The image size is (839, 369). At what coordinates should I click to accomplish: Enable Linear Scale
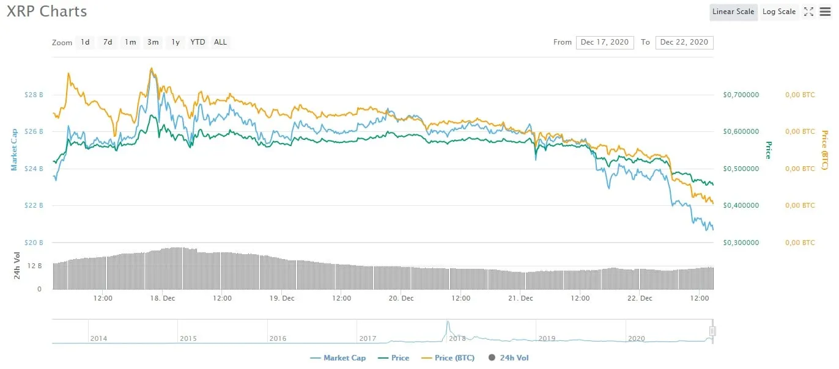(x=733, y=11)
